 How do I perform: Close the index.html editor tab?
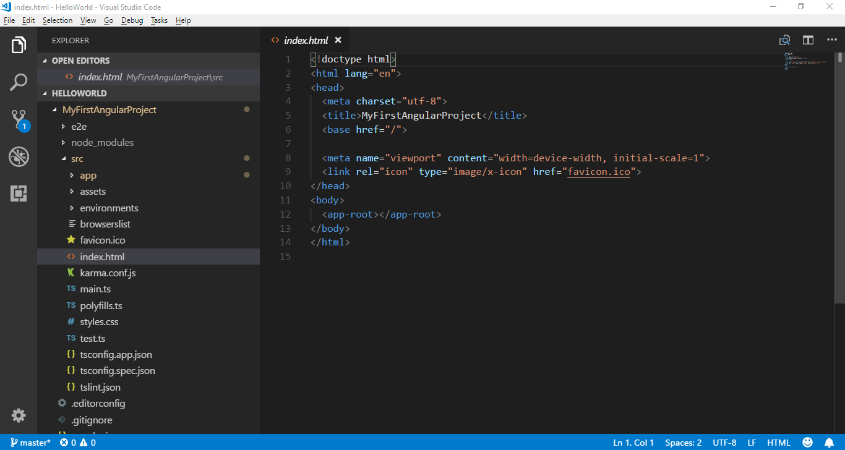(338, 40)
